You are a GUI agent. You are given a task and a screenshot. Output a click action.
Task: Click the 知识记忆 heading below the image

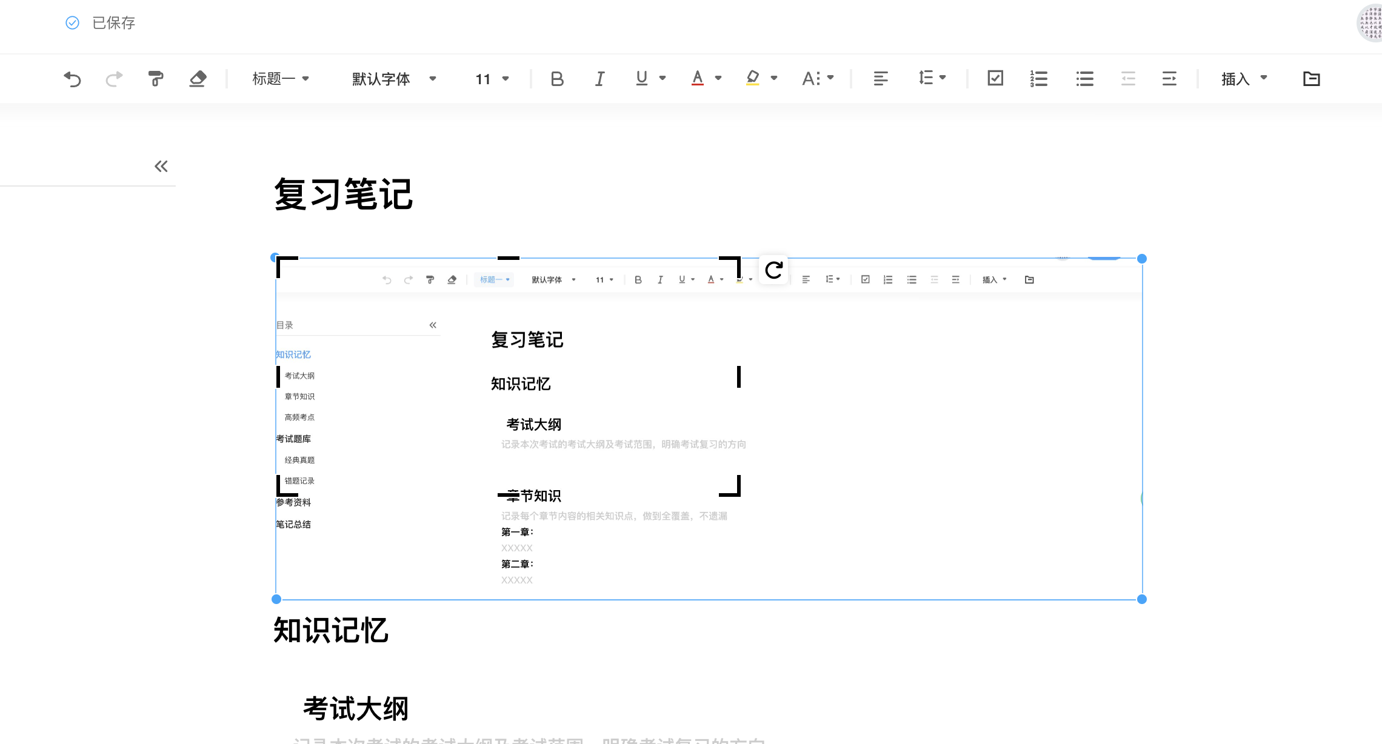pos(331,630)
